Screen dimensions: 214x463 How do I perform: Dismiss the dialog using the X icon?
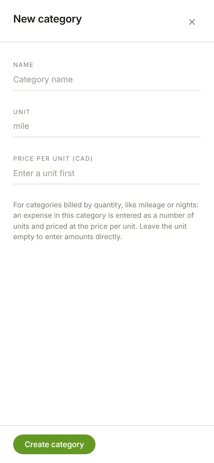(192, 22)
